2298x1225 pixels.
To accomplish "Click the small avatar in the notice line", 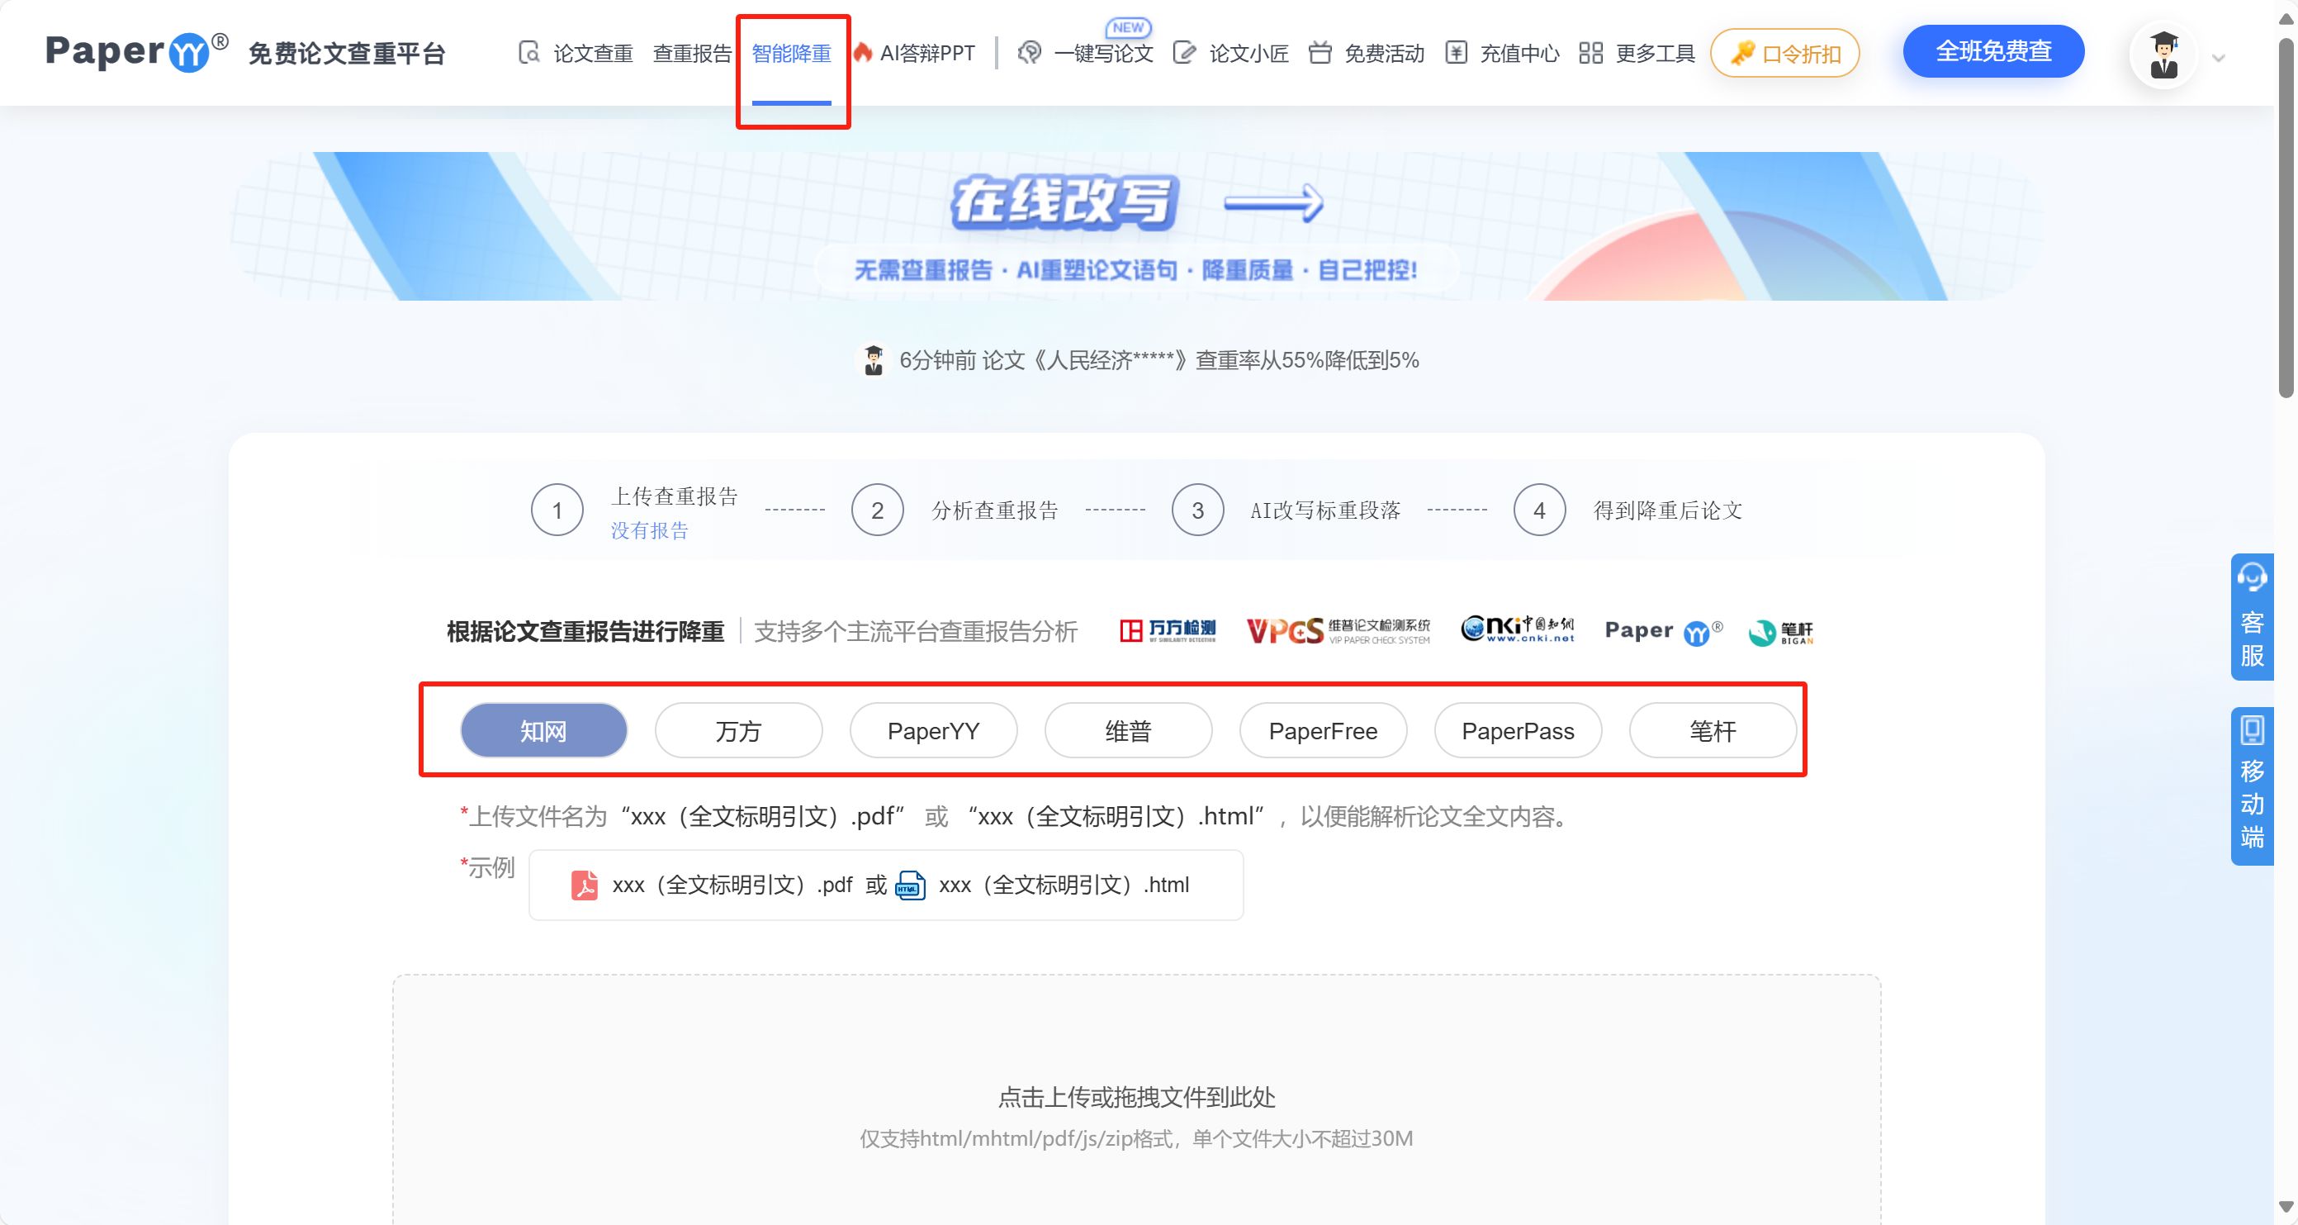I will (x=874, y=359).
